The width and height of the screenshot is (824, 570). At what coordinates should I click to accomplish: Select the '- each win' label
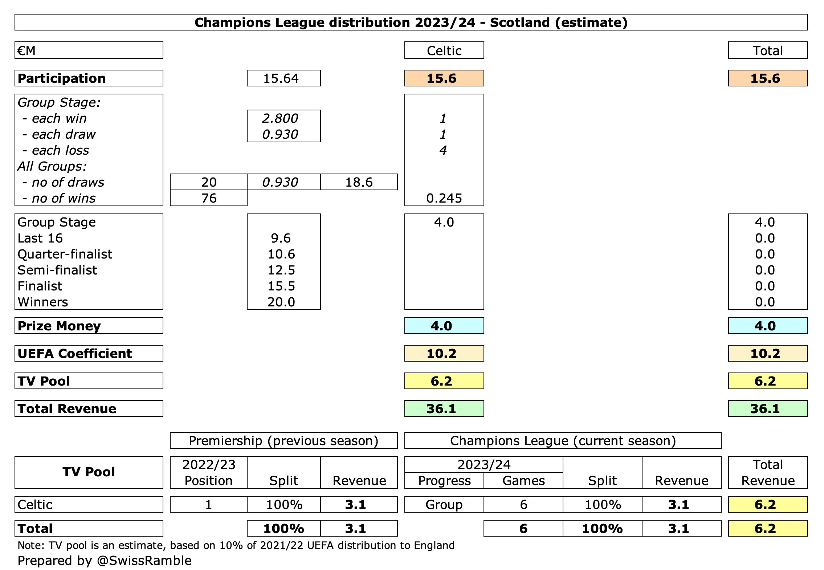coord(54,118)
